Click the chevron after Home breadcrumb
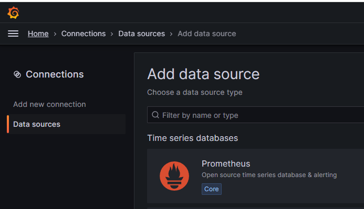This screenshot has height=209, width=364. (55, 34)
